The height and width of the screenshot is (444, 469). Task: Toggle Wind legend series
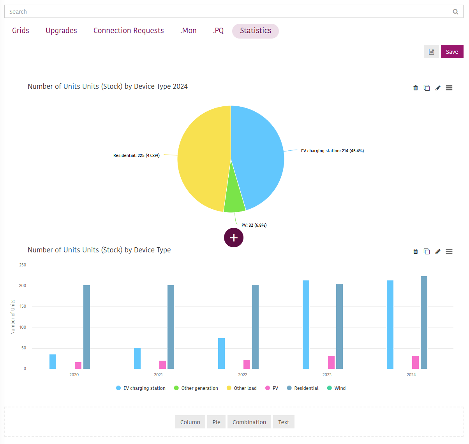(x=337, y=388)
